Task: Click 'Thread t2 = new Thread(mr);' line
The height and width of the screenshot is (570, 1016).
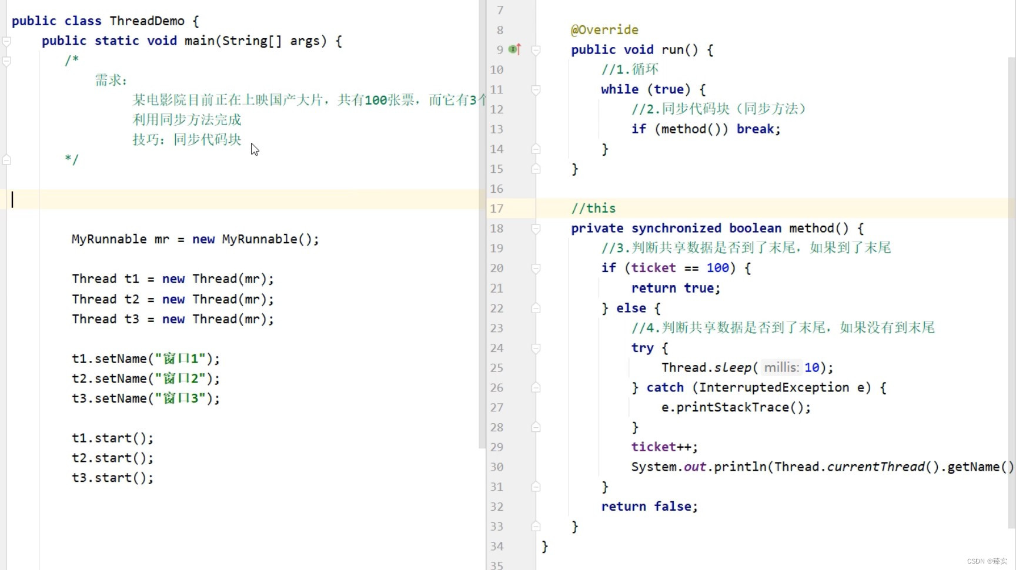Action: (x=173, y=300)
